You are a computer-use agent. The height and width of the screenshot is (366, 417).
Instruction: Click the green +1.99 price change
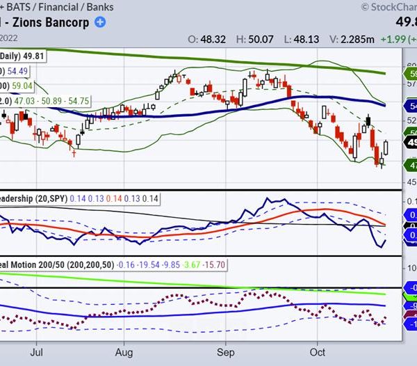click(393, 40)
